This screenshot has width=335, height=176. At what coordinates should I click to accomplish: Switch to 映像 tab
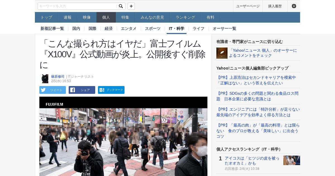[87, 17]
